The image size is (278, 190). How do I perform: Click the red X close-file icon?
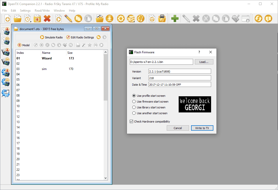point(47,18)
